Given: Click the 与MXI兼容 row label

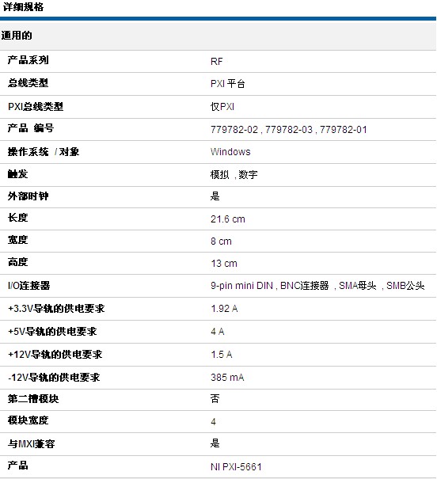Looking at the screenshot, I should coord(31,443).
